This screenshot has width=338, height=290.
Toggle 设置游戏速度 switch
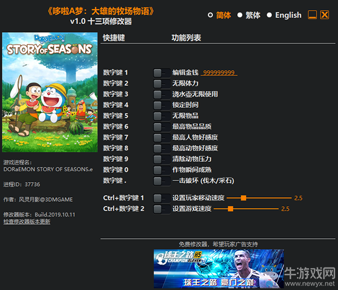[x=162, y=209]
